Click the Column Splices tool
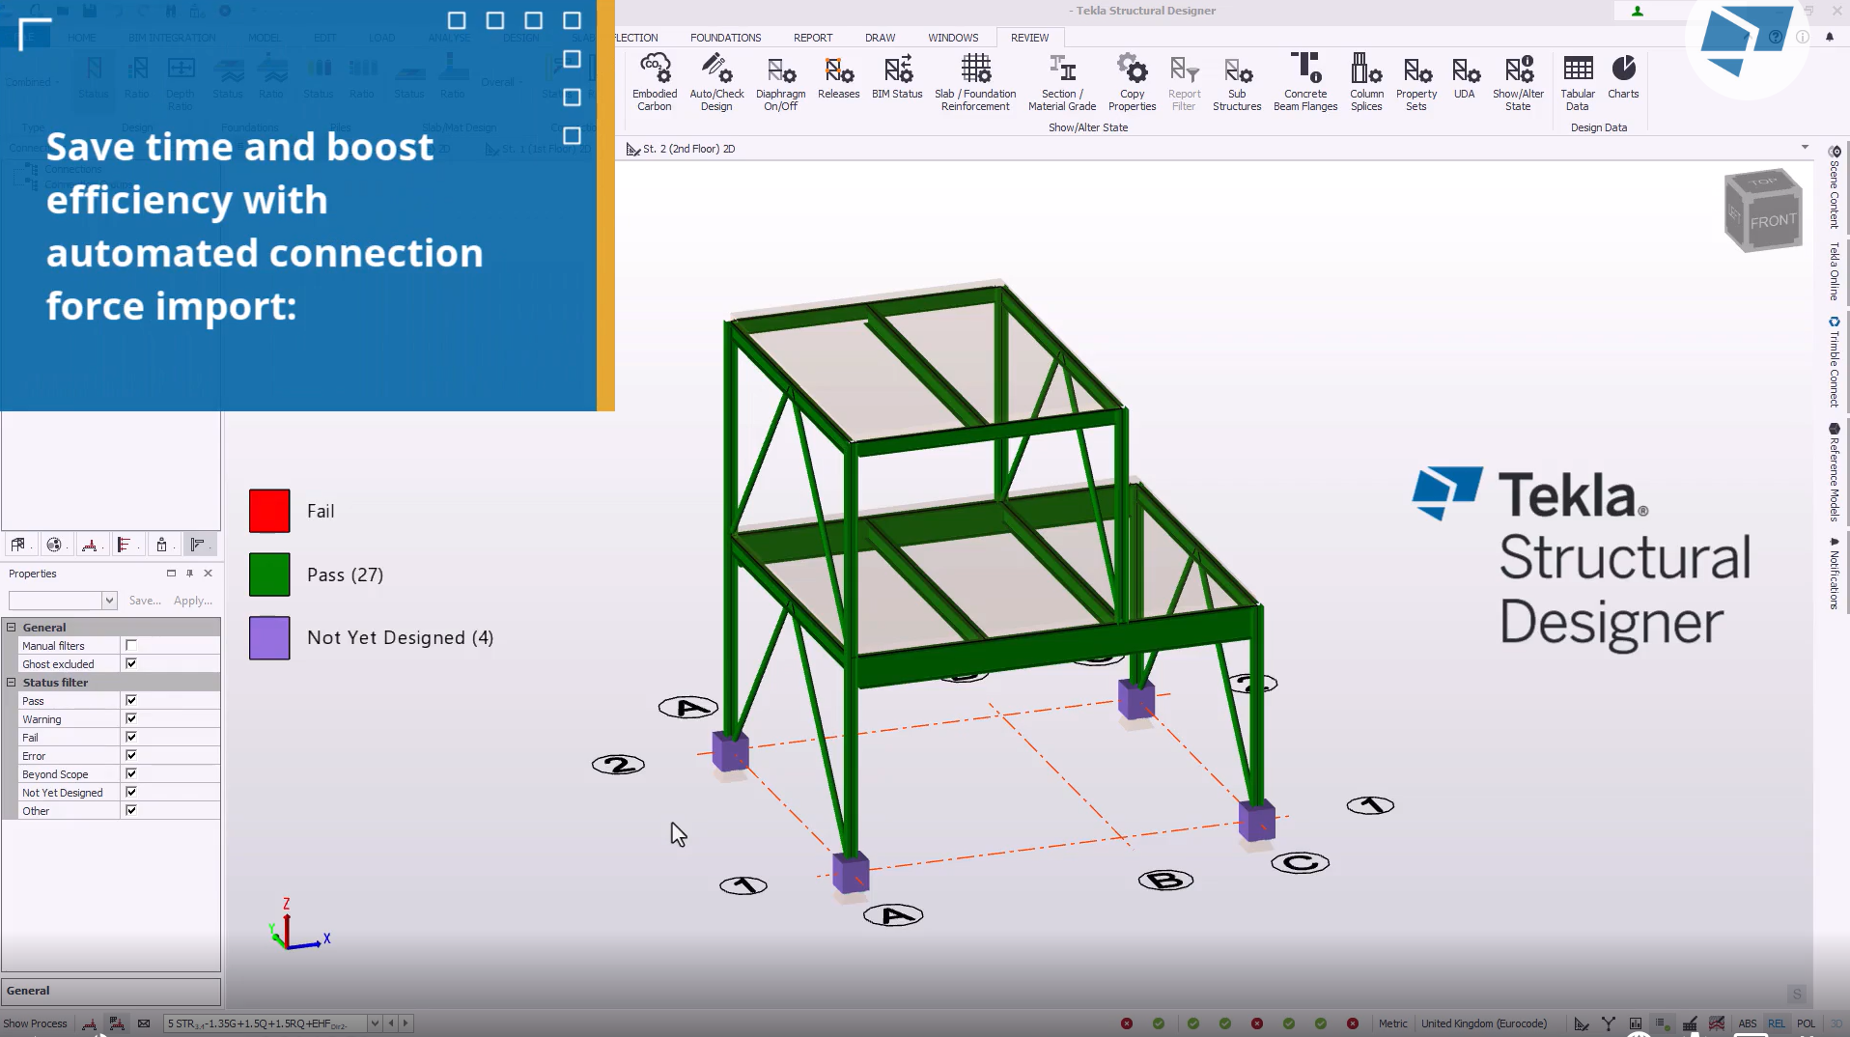Image resolution: width=1850 pixels, height=1037 pixels. 1366,83
